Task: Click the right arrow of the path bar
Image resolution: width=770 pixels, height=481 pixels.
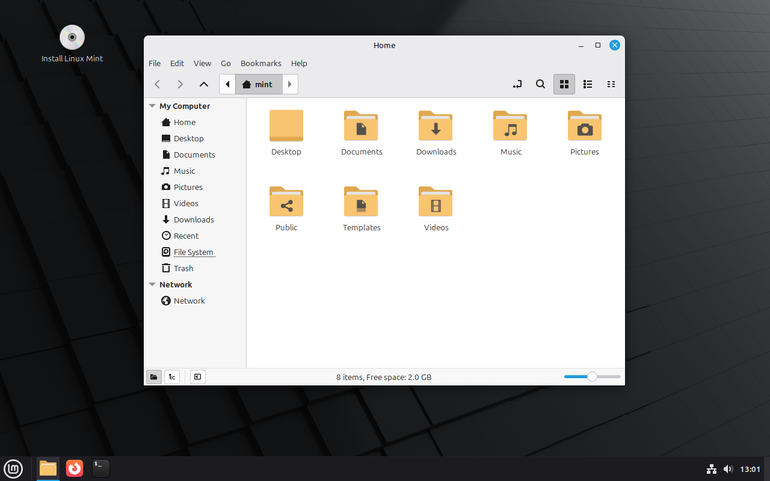Action: pos(290,84)
